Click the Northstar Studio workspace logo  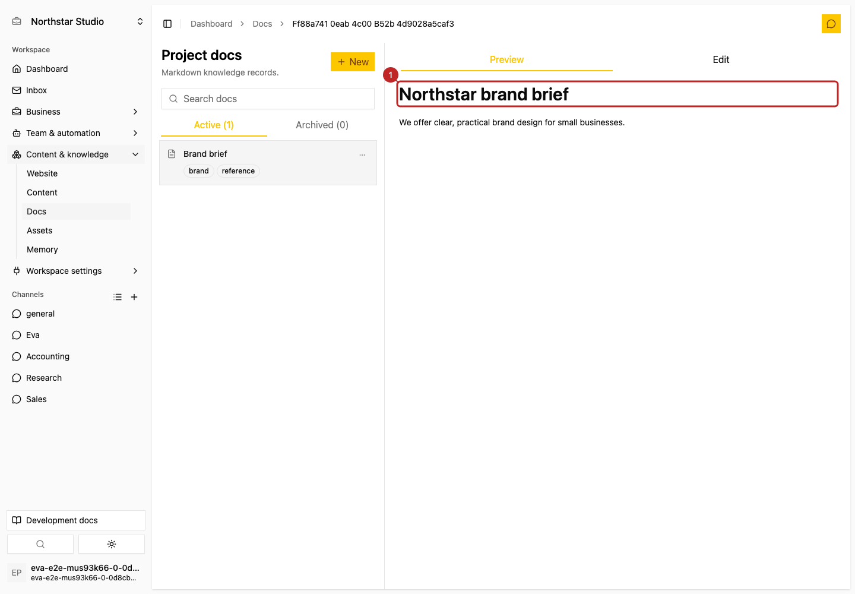click(x=17, y=21)
